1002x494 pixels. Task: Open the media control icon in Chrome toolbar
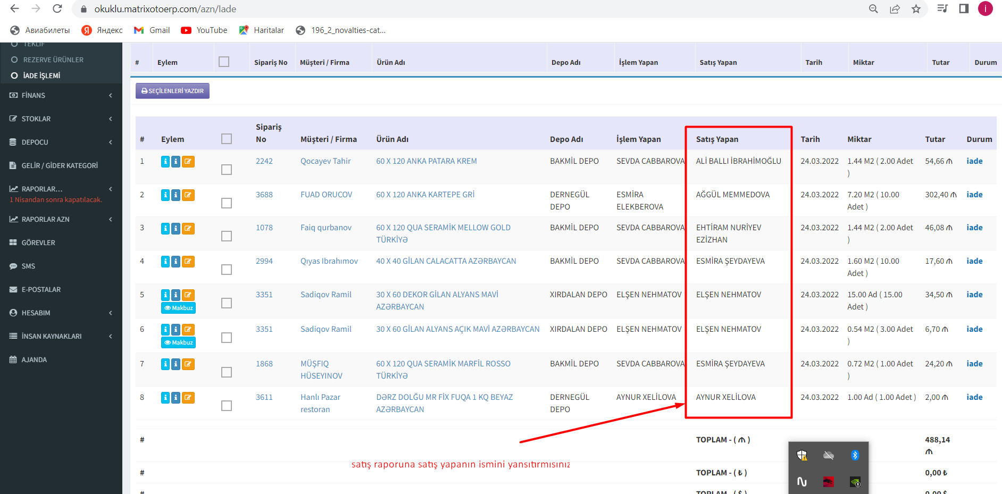(942, 9)
